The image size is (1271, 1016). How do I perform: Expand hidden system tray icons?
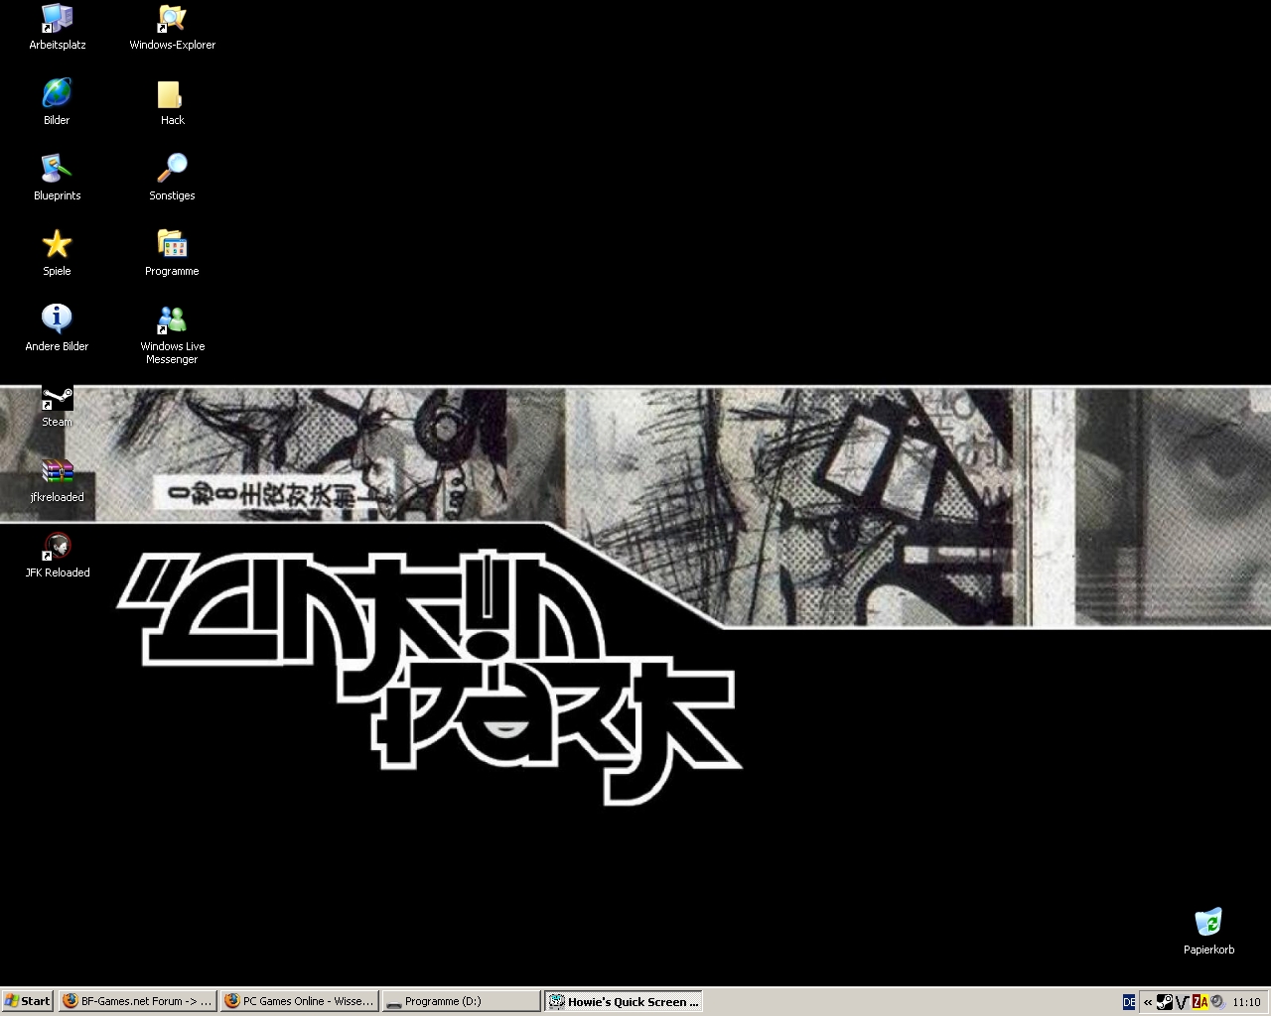coord(1148,1002)
